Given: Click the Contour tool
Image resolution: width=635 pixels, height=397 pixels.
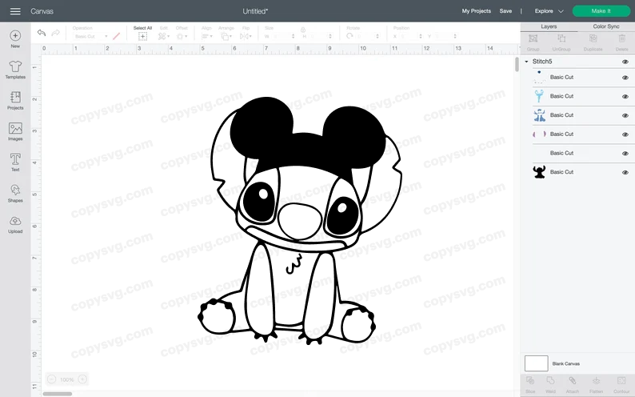Looking at the screenshot, I should [x=621, y=381].
